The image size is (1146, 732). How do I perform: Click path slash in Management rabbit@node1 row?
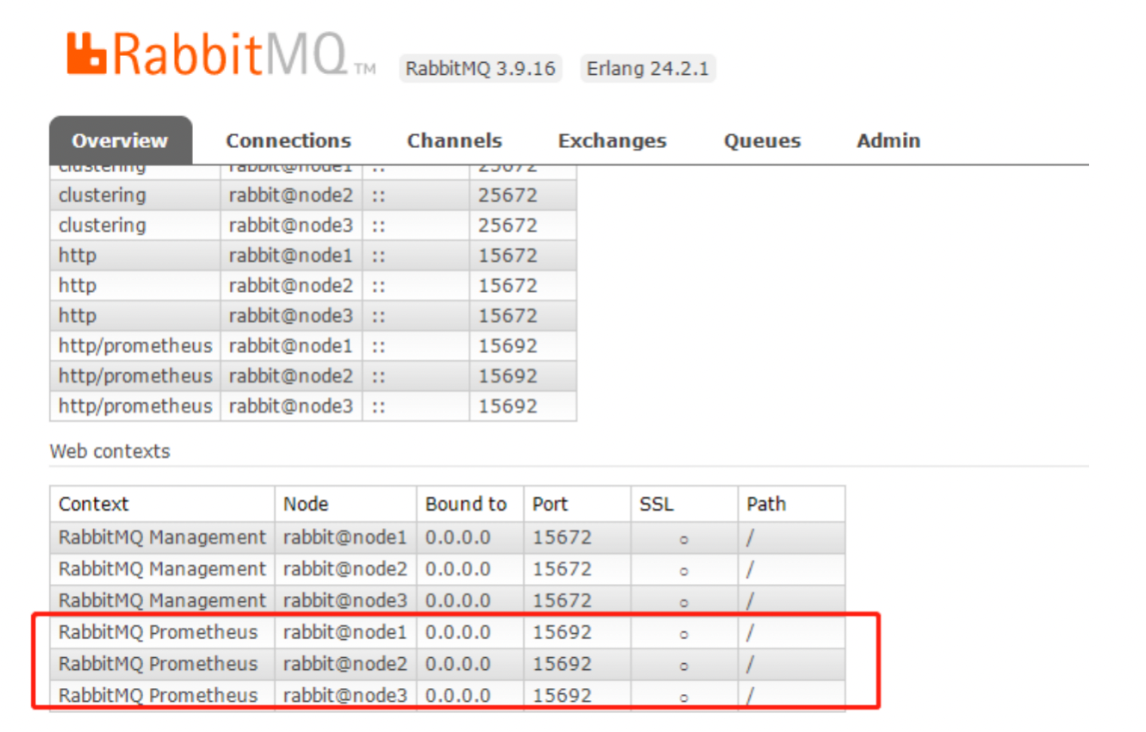point(751,537)
